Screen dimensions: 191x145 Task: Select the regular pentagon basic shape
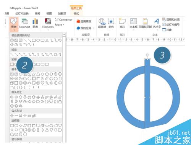click(x=47, y=74)
